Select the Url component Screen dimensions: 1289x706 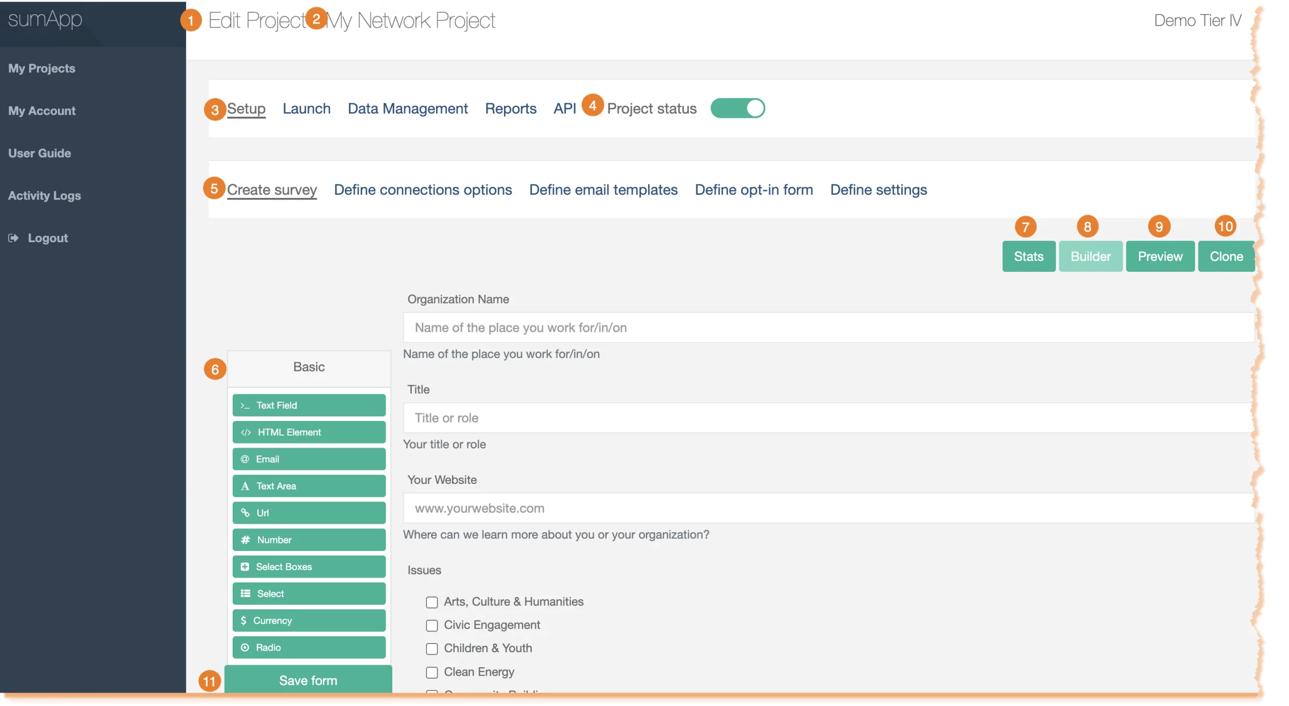pyautogui.click(x=309, y=513)
